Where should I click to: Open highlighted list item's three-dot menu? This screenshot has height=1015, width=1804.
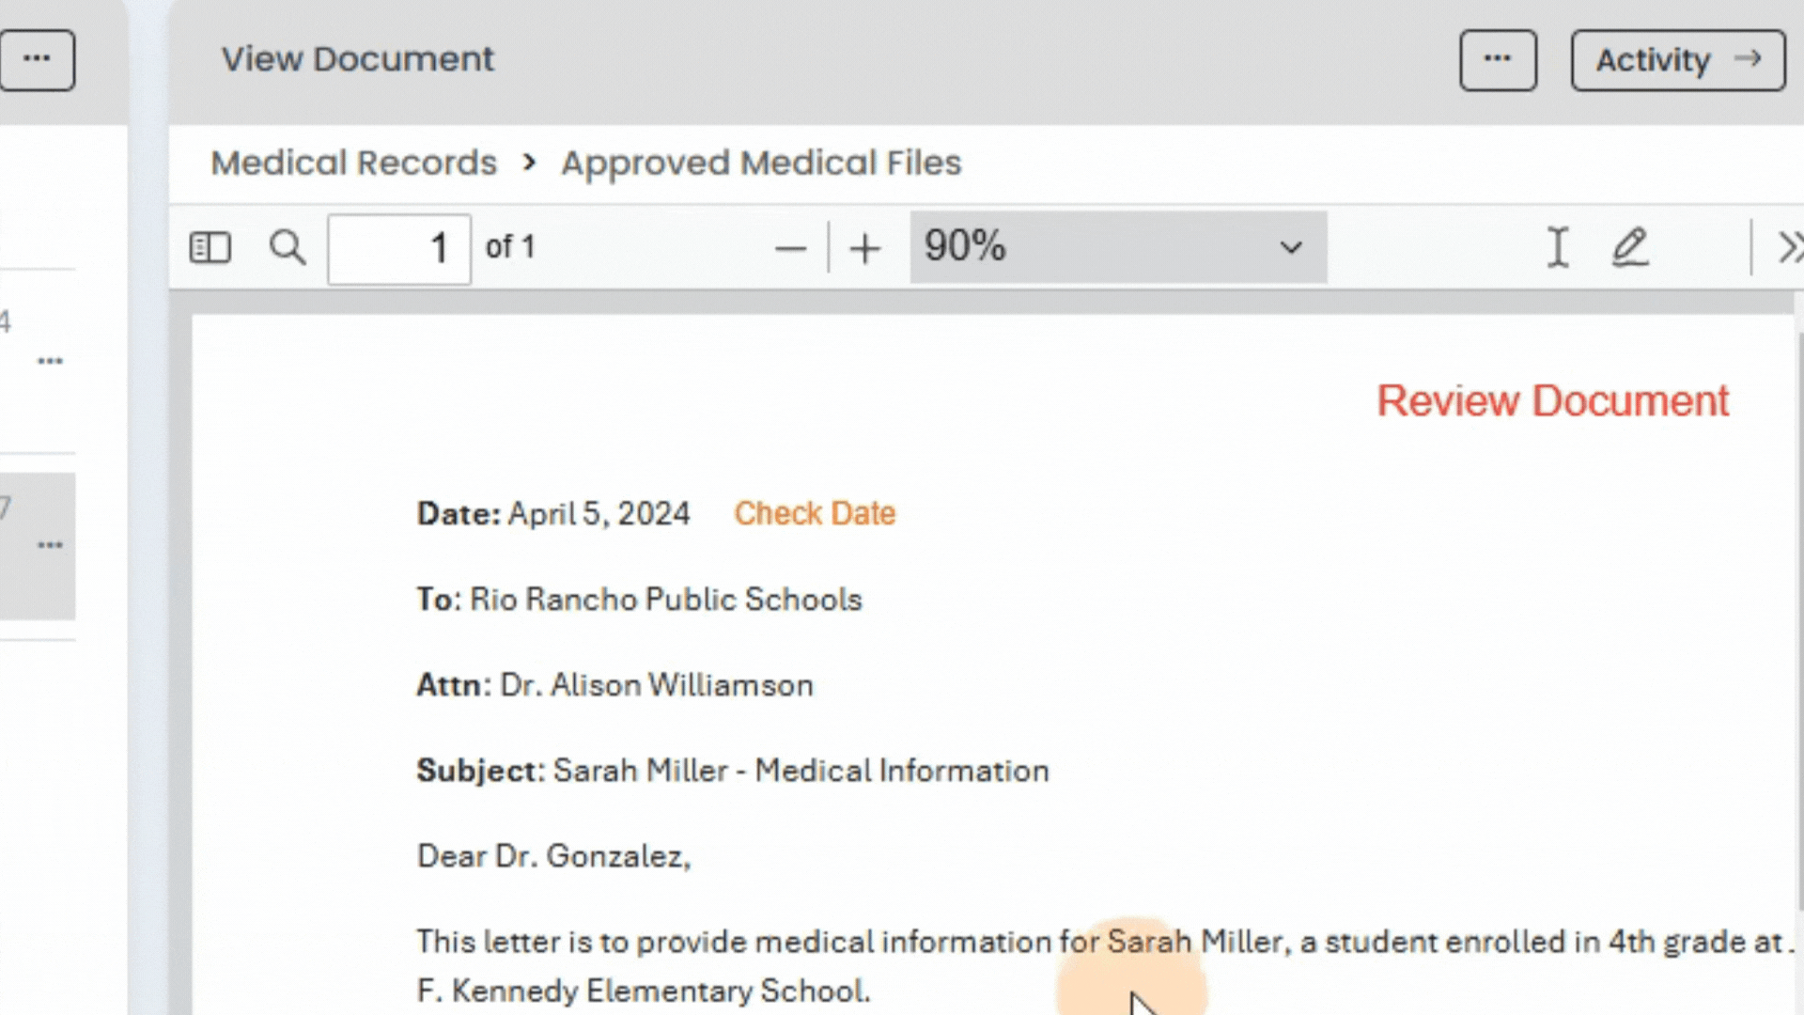[50, 545]
